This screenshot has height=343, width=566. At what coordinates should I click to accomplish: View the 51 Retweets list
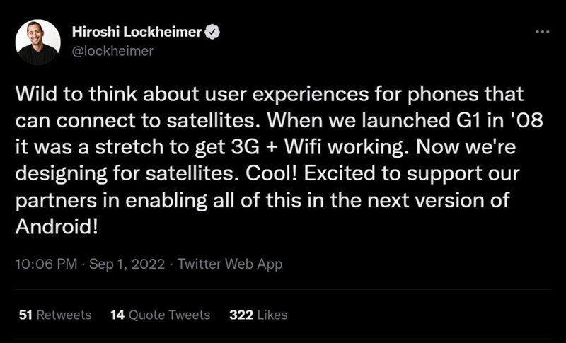[x=54, y=315]
